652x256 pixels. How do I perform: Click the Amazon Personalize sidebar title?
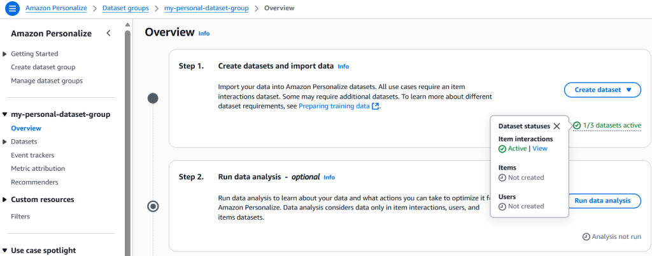click(x=51, y=34)
